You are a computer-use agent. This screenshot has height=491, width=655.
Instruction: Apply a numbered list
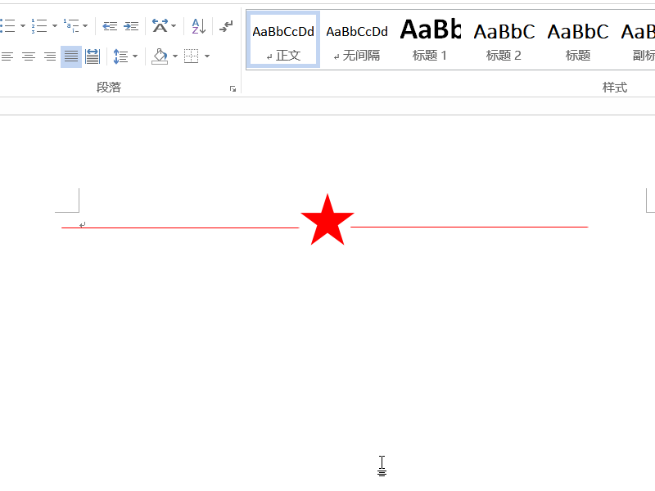click(x=39, y=26)
